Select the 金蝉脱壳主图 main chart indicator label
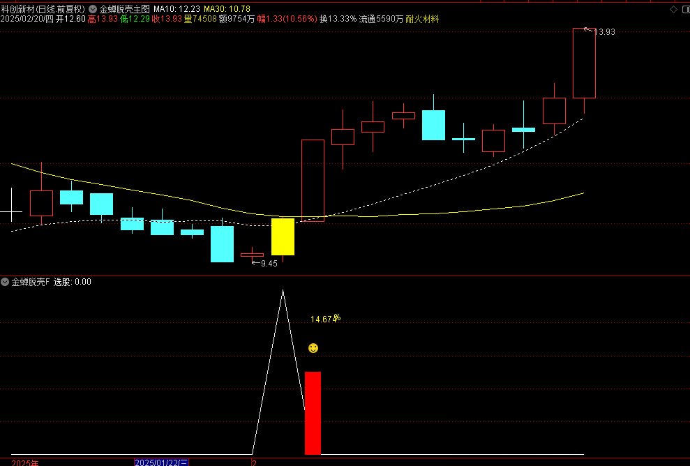The height and width of the screenshot is (466, 690). tap(124, 9)
